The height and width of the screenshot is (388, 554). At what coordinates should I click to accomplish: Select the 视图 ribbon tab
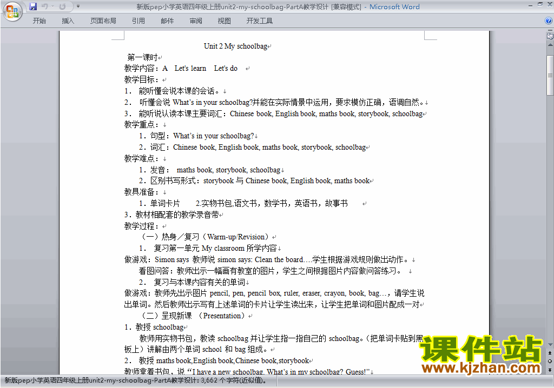click(x=224, y=21)
